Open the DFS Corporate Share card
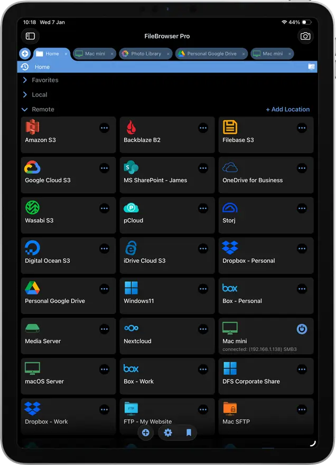 click(266, 376)
